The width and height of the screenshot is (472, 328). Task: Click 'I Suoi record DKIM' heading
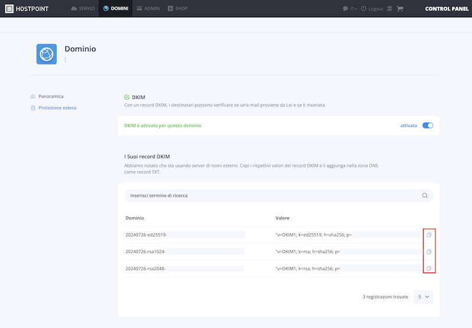(147, 156)
